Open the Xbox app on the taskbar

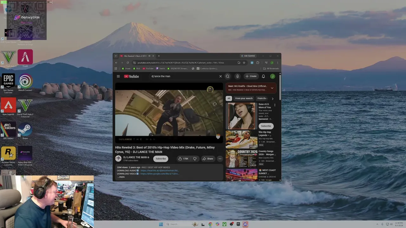tap(224, 224)
